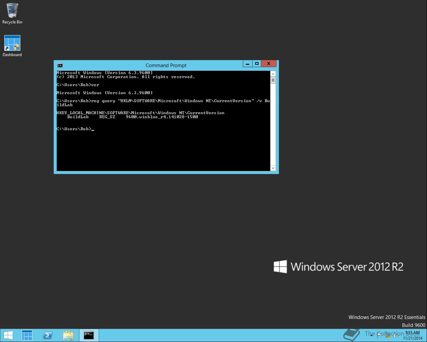Maximize the Command Prompt window
This screenshot has height=342, width=427.
[x=257, y=63]
